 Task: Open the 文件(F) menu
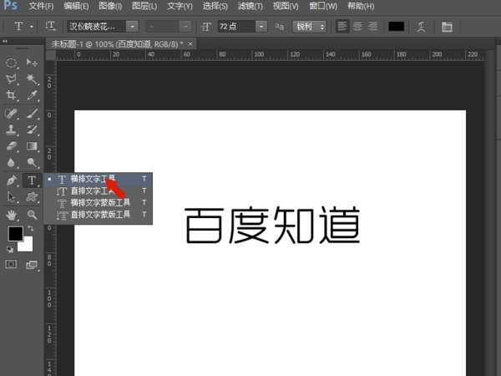coord(41,6)
